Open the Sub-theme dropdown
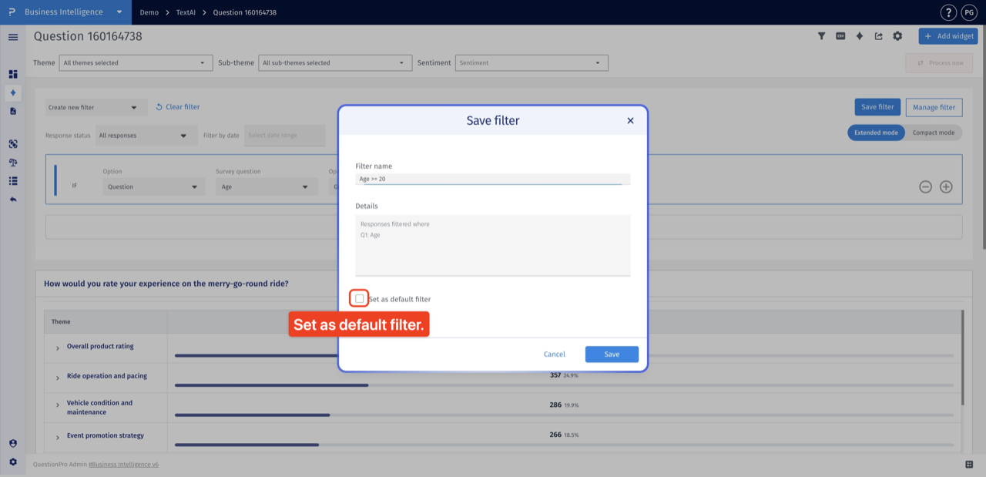This screenshot has height=477, width=986. tap(335, 63)
